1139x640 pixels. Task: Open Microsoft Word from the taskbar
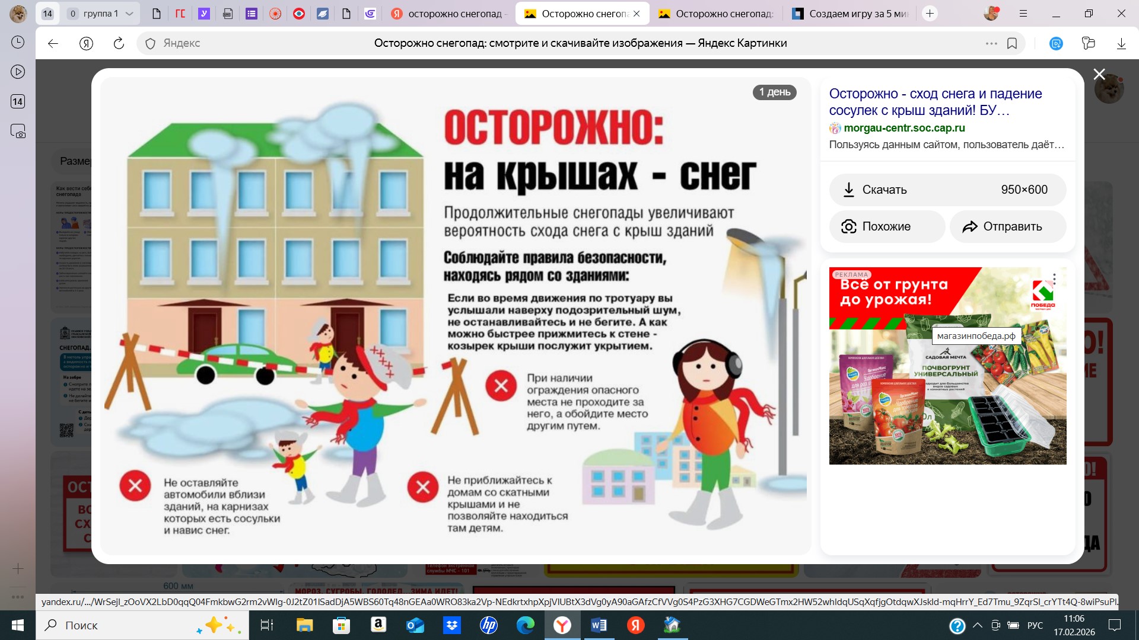click(x=599, y=625)
